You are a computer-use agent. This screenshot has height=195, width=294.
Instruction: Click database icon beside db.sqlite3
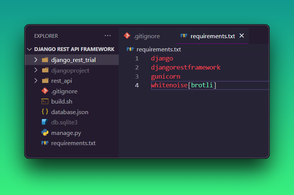(x=45, y=122)
